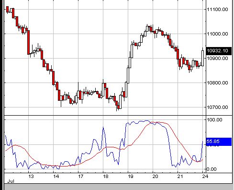Image resolution: width=234 pixels, height=190 pixels.
Task: Click the 10932.10 current price label
Action: [x=219, y=51]
